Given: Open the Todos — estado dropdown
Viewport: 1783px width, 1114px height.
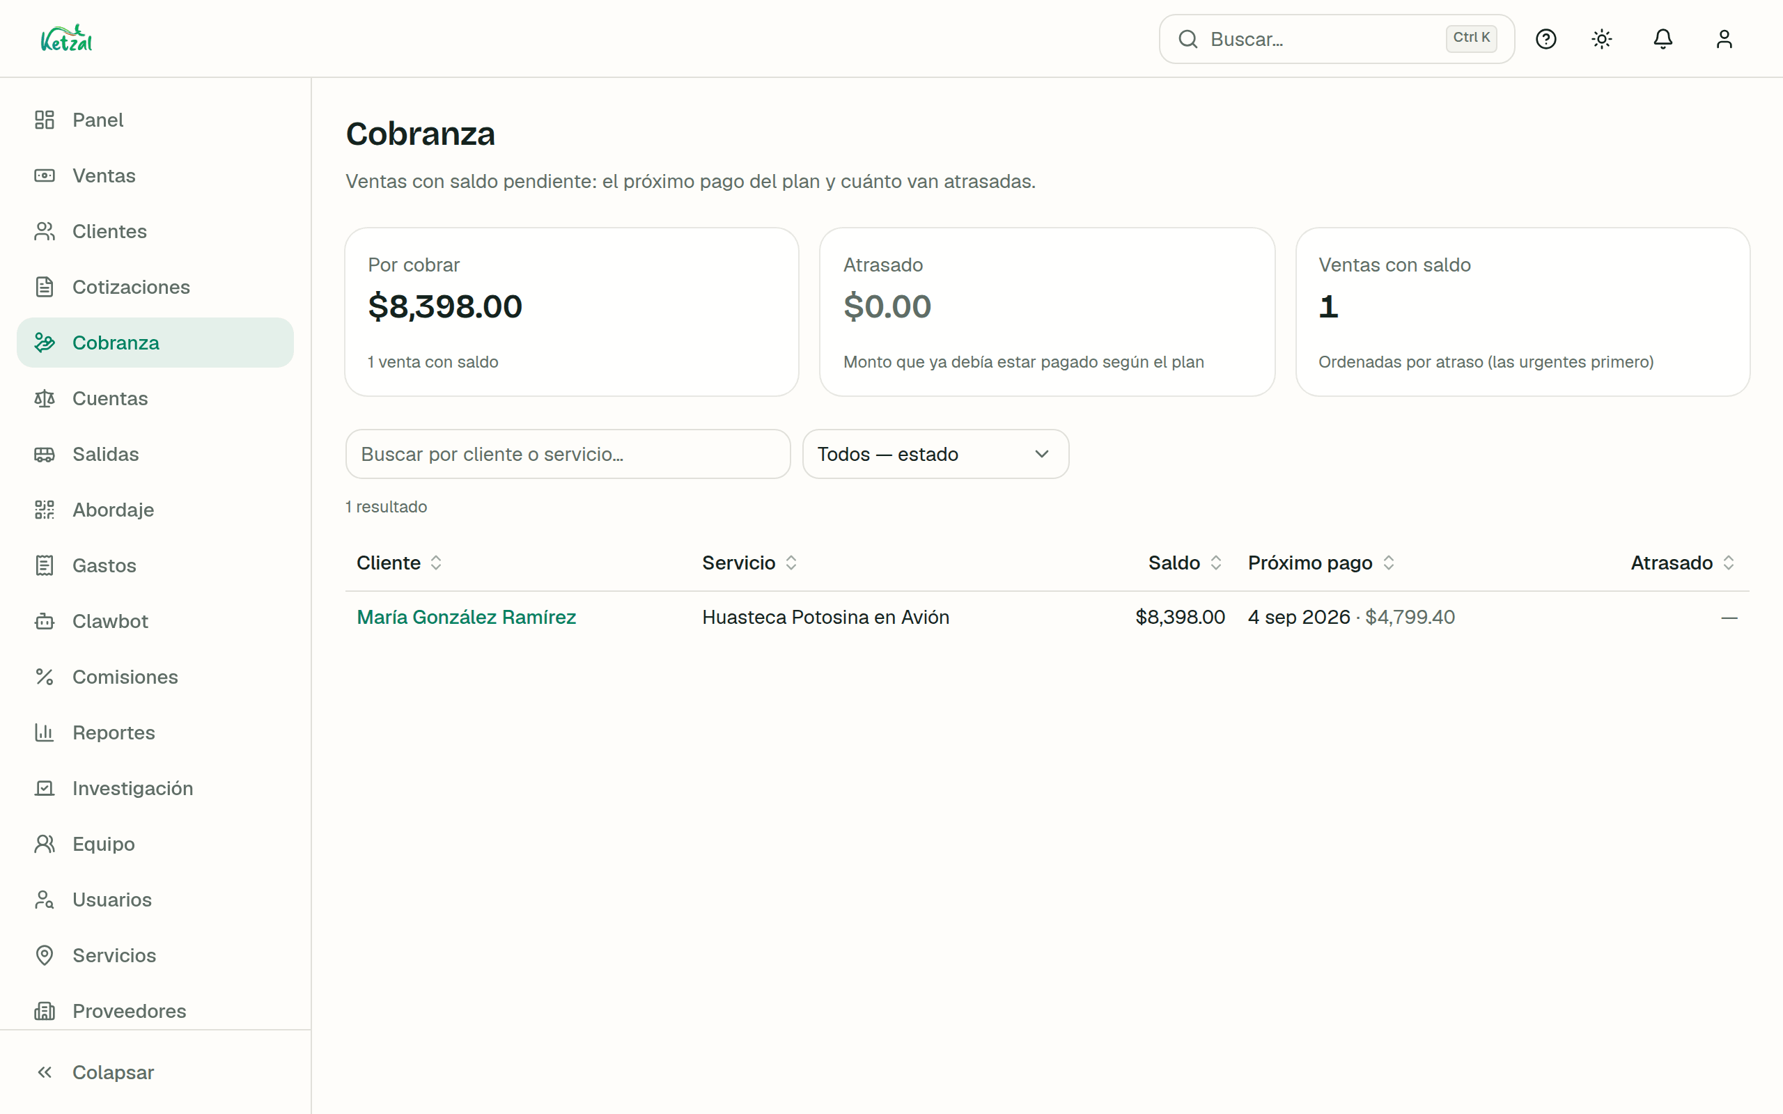Looking at the screenshot, I should coord(935,454).
